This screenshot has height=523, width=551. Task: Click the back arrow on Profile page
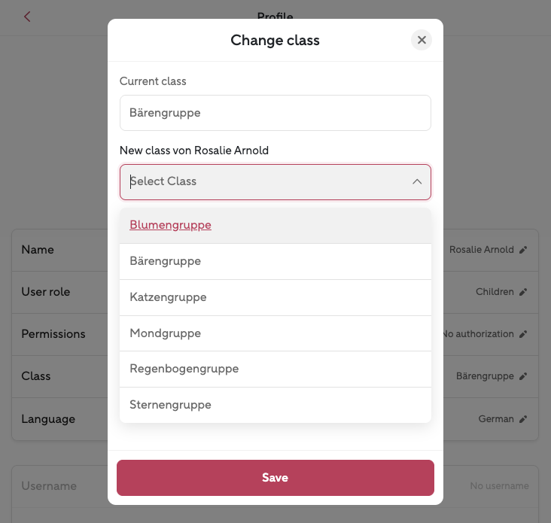point(28,17)
